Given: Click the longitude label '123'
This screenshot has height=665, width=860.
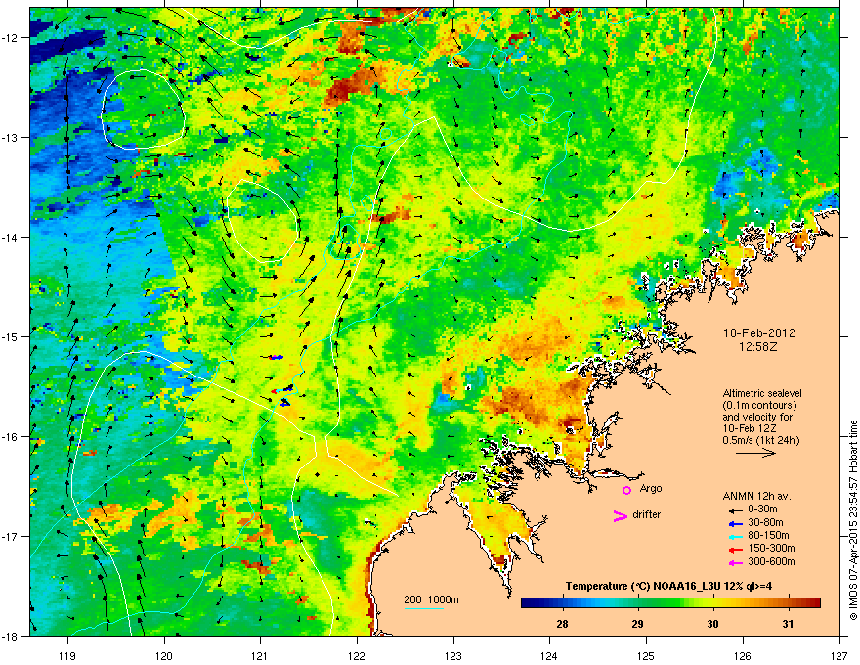Looking at the screenshot, I should pyautogui.click(x=453, y=655).
